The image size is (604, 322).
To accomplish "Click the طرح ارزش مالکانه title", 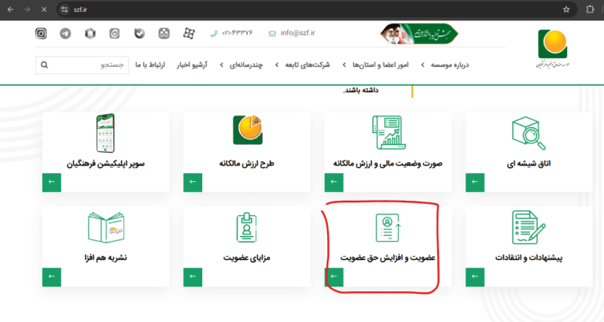I will click(246, 164).
